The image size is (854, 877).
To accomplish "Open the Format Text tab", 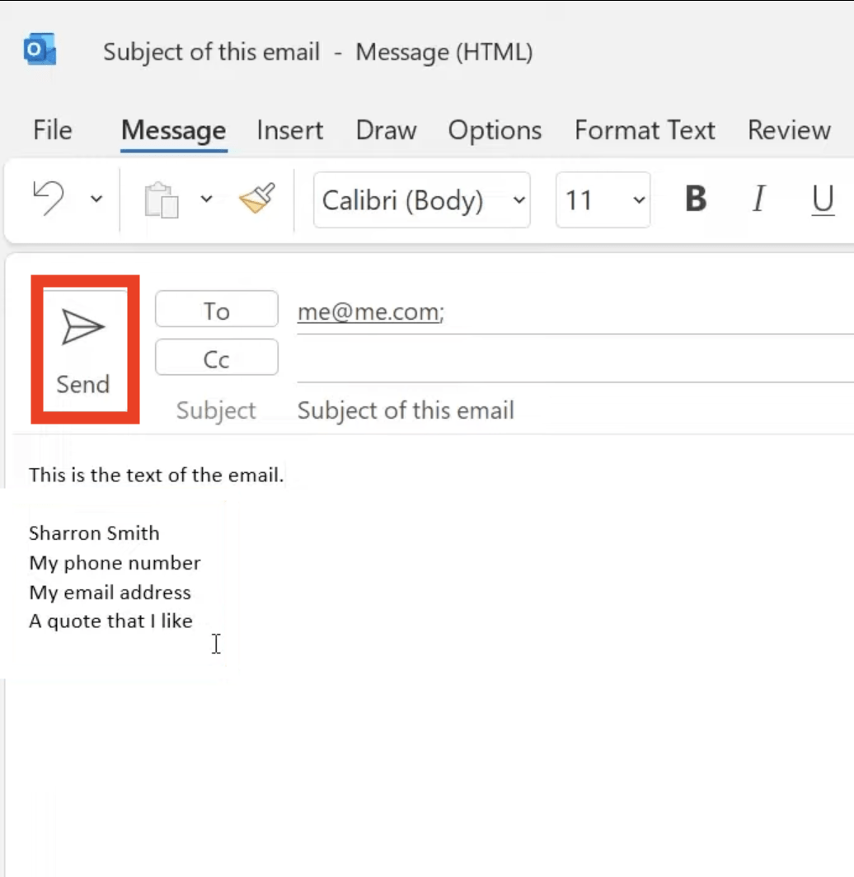I will pyautogui.click(x=645, y=130).
